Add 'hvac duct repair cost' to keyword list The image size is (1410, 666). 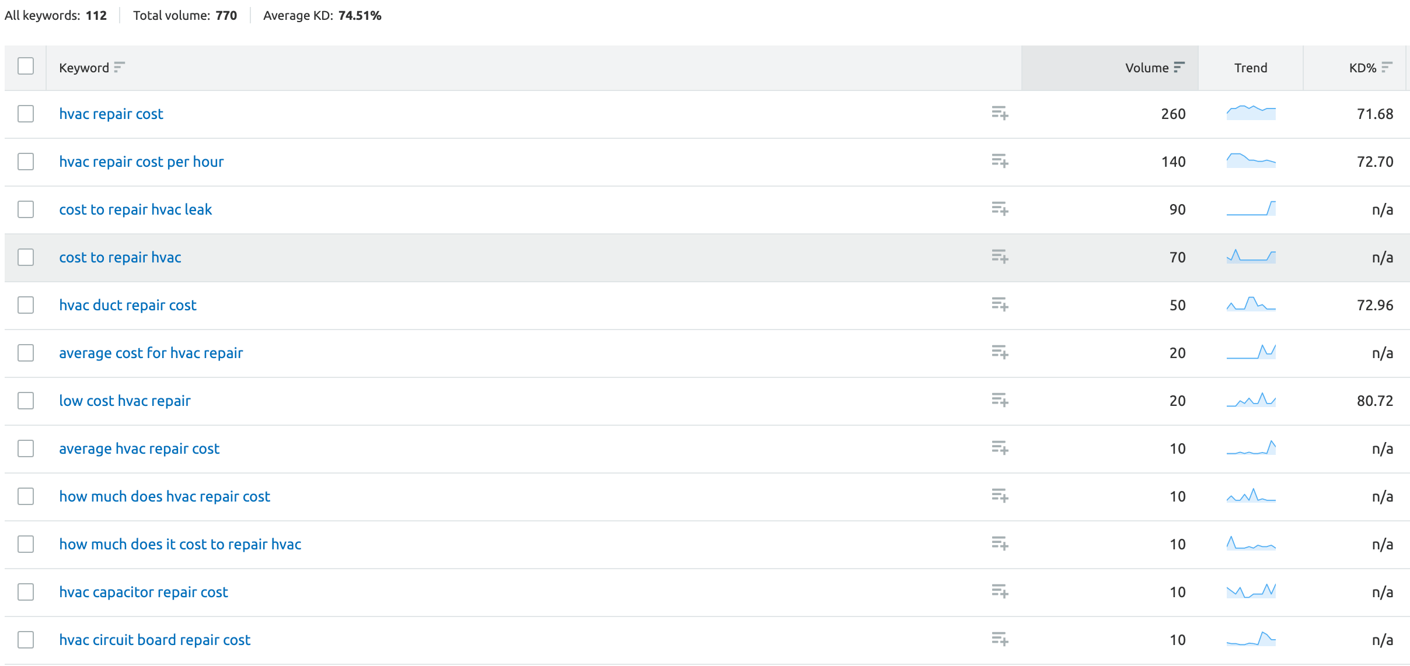pyautogui.click(x=1000, y=304)
